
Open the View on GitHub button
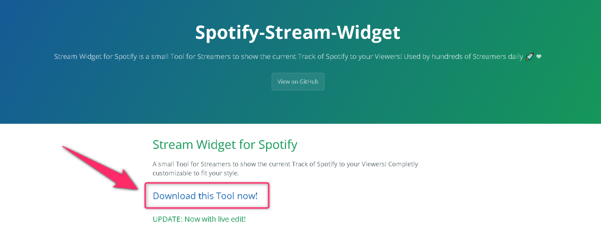click(x=298, y=81)
